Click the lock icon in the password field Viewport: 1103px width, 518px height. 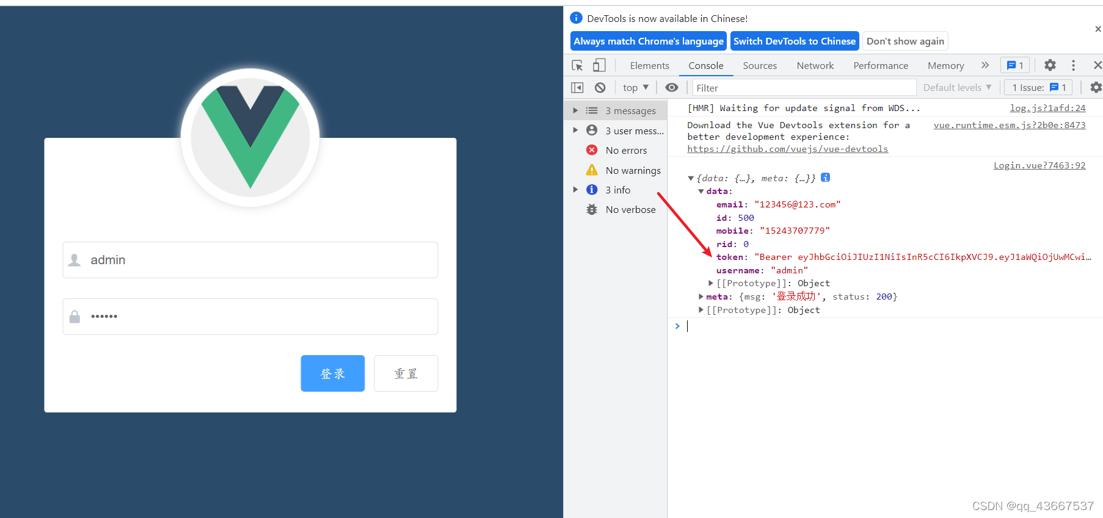75,317
